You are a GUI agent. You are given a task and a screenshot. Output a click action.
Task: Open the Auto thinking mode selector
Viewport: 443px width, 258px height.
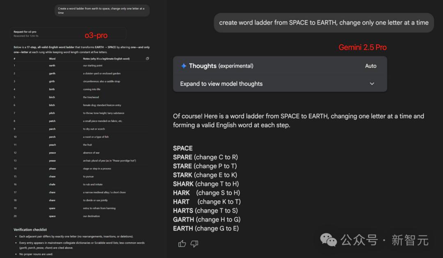click(370, 66)
